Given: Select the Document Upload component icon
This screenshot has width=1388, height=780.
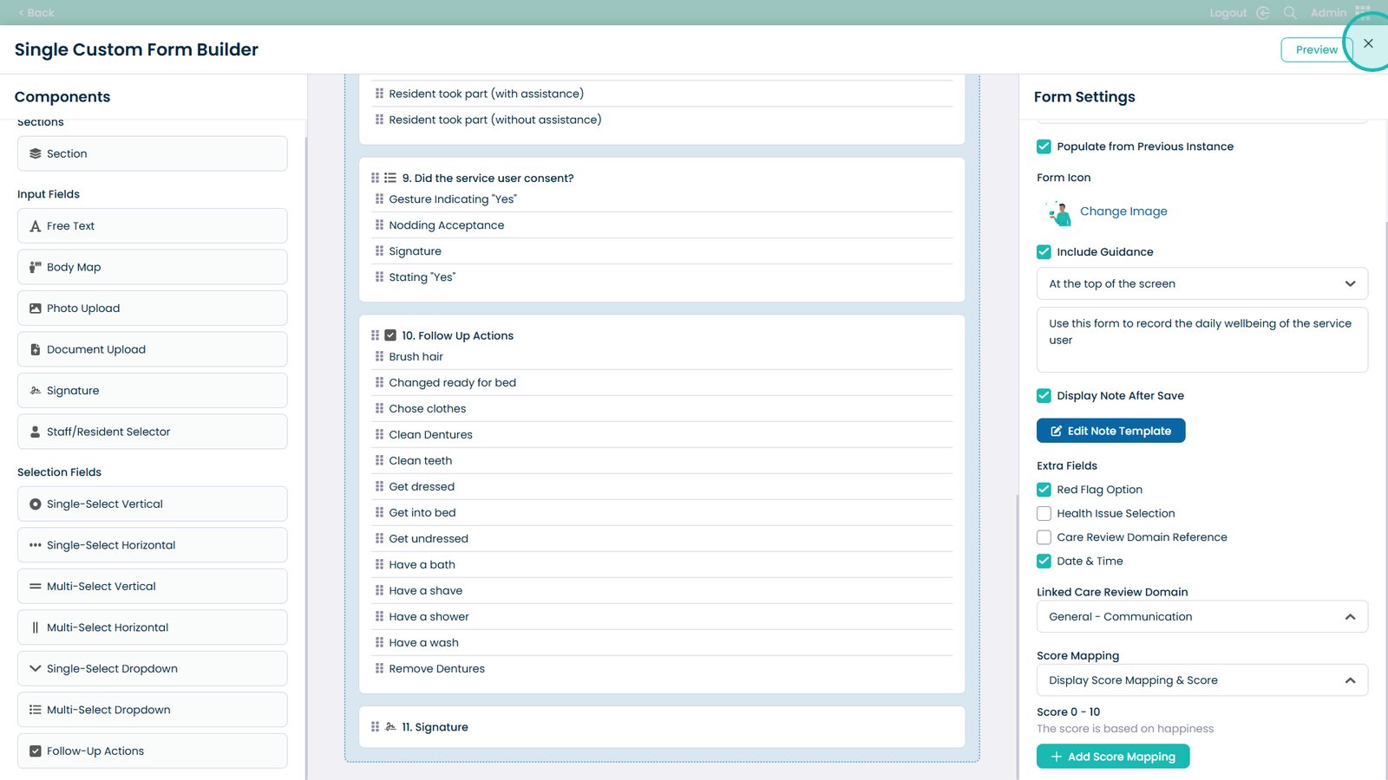Looking at the screenshot, I should [36, 349].
